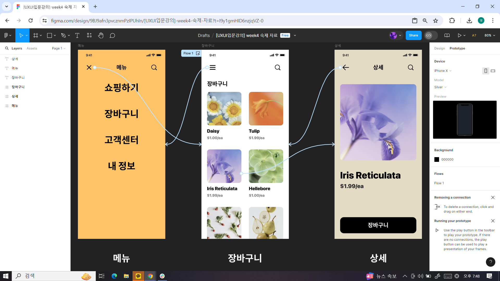This screenshot has width=500, height=281.
Task: Open the iPhone X device dropdown
Action: (x=443, y=71)
